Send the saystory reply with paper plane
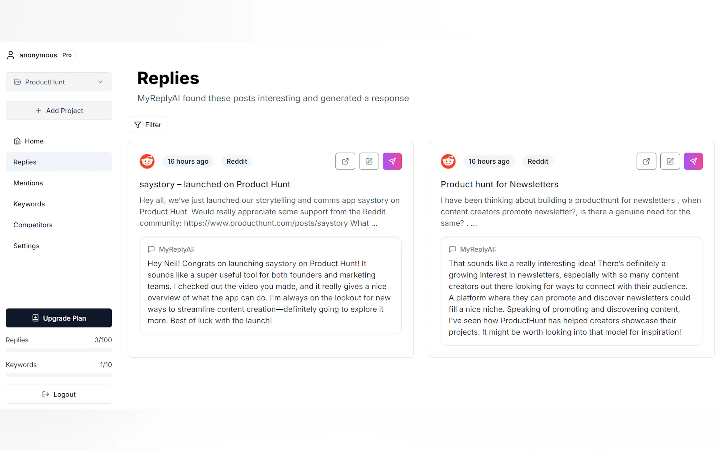The height and width of the screenshot is (451, 722). [392, 161]
